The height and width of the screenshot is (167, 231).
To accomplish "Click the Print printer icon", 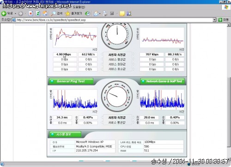I will pyautogui.click(x=105, y=13).
